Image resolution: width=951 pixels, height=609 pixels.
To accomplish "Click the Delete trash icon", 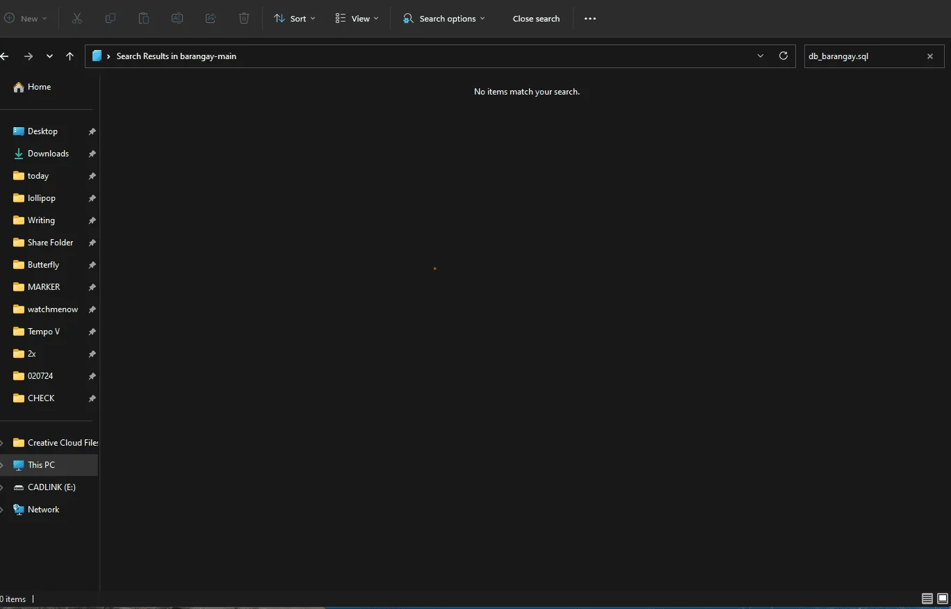I will click(244, 19).
